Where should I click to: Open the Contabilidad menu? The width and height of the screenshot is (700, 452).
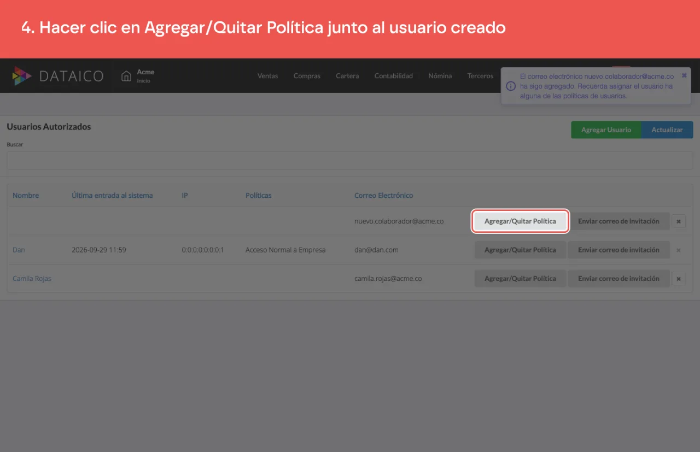tap(394, 76)
